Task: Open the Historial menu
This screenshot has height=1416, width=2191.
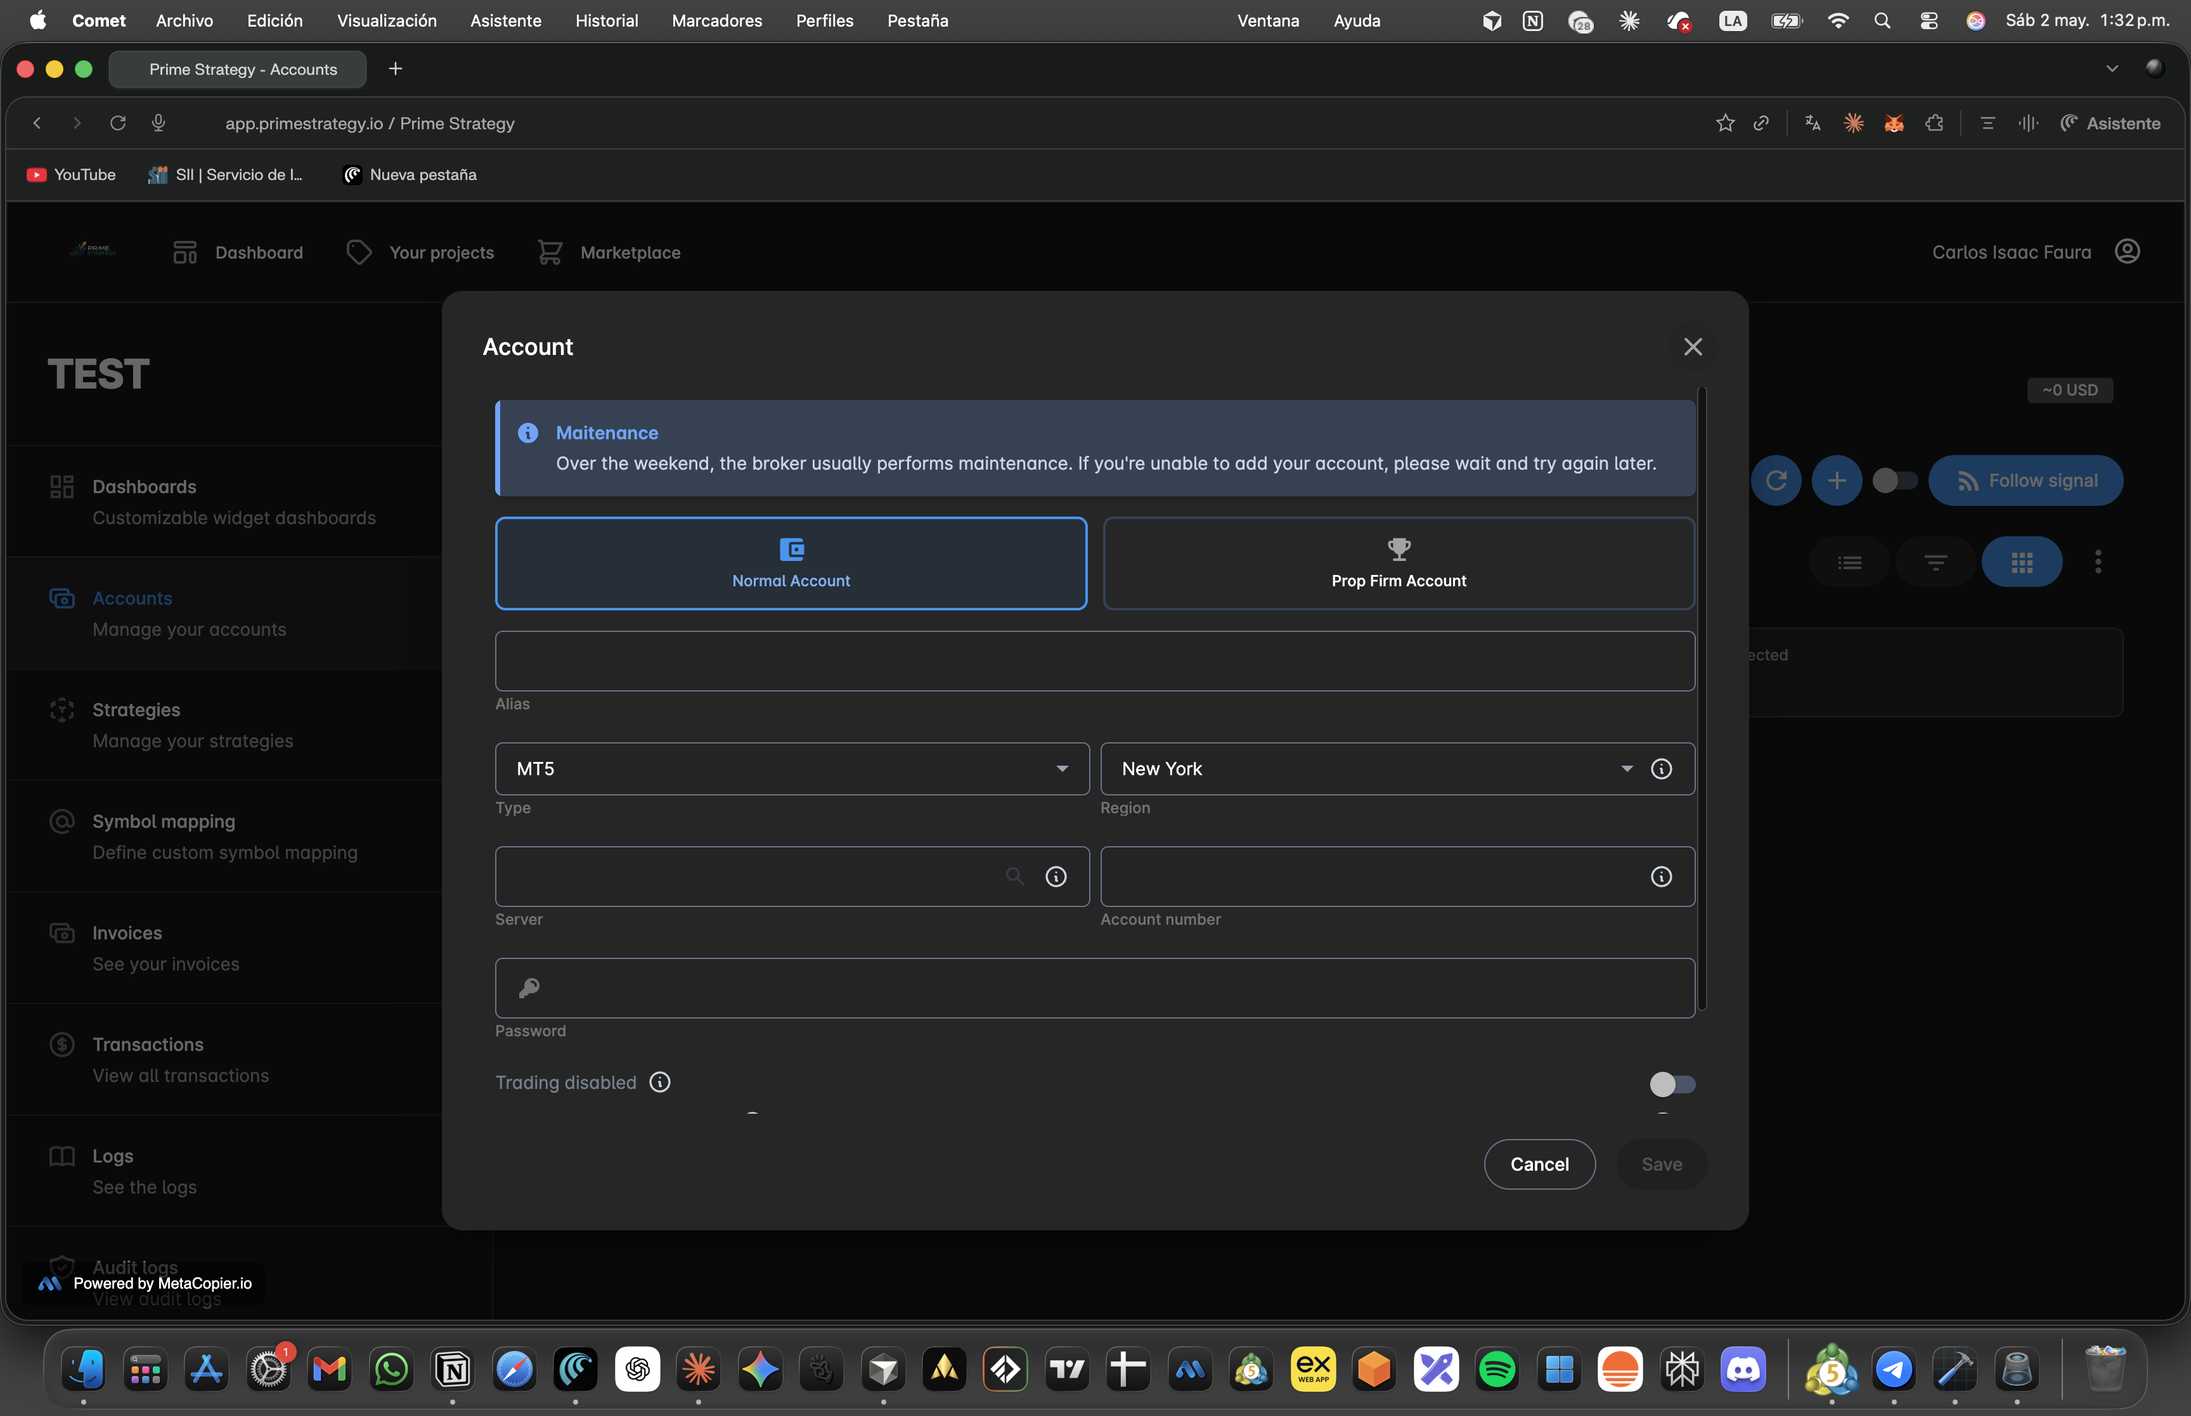Action: [607, 20]
